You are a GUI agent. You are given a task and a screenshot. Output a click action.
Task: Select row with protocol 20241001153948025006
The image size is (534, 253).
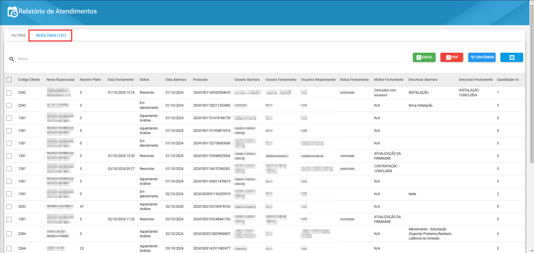[9, 156]
